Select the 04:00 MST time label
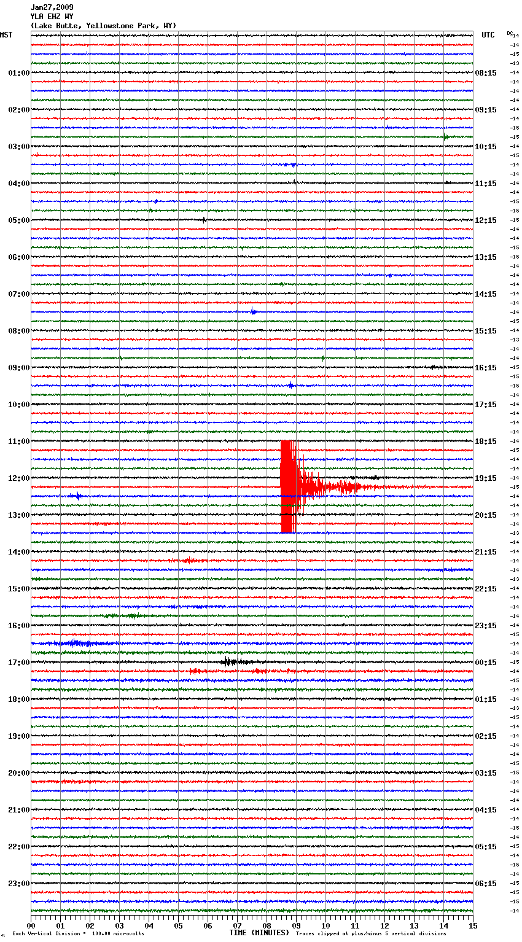Viewport: 522px width, 942px height. click(19, 184)
